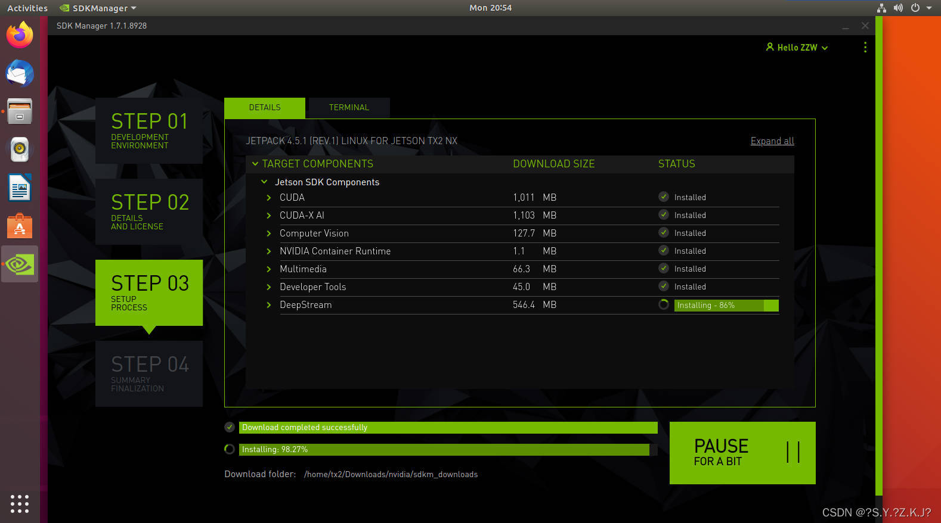
Task: Click DeepStream installing spinner icon
Action: tap(664, 304)
